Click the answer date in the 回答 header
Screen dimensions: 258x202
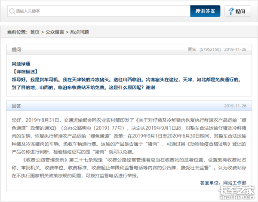[235, 106]
